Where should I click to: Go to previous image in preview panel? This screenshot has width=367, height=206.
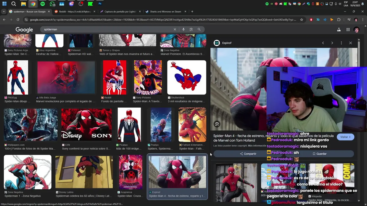323,43
